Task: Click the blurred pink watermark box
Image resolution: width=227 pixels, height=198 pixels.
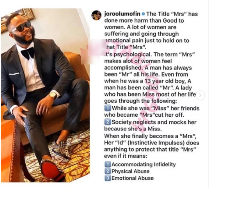Action: (x=93, y=52)
